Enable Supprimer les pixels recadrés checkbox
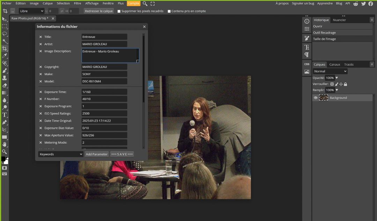This screenshot has height=221, width=377. 119,11
